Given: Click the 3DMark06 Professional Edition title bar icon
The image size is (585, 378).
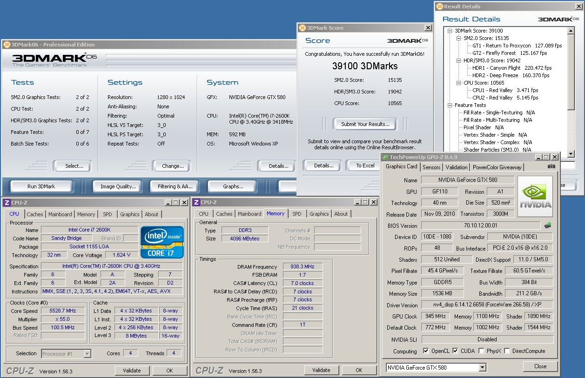Looking at the screenshot, I should click(x=7, y=45).
